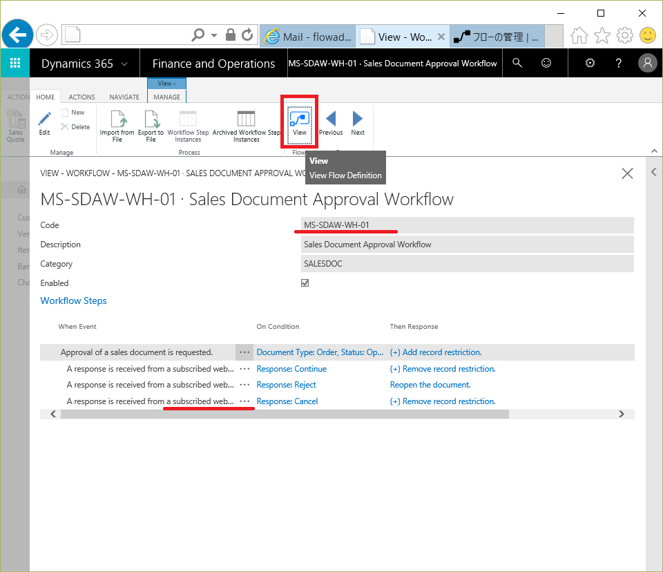Click Import from File icon
This screenshot has height=572, width=663.
(x=117, y=126)
